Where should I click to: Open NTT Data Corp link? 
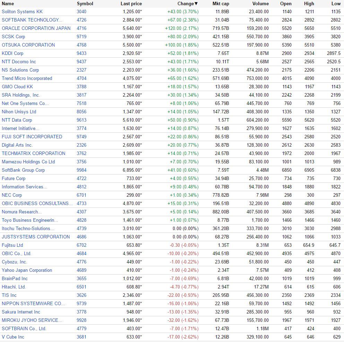point(17,120)
